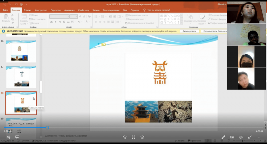Rewind the video 10 seconds
Viewport: 267px width, 144px height.
point(124,137)
